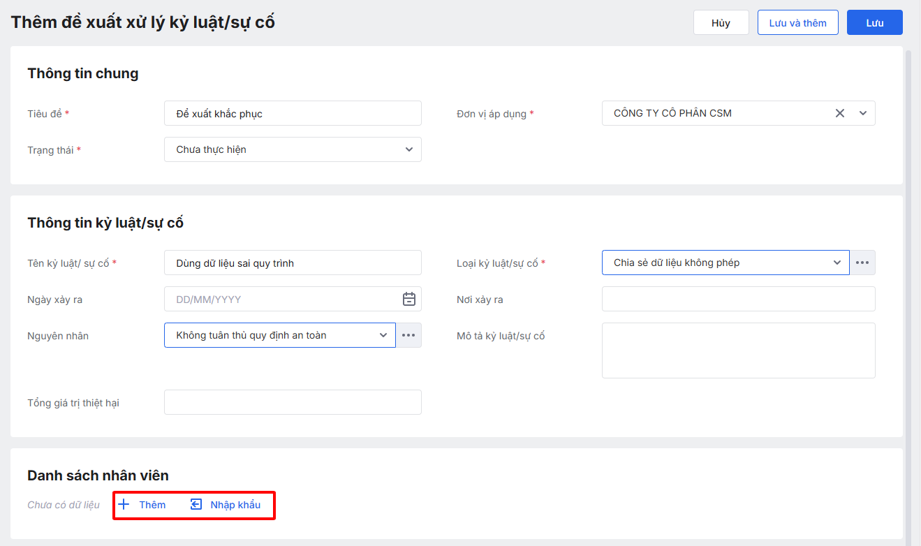This screenshot has height=546, width=921.
Task: Clear the CÔNG TY CỔ PHẦN CSM selection
Action: pos(840,113)
